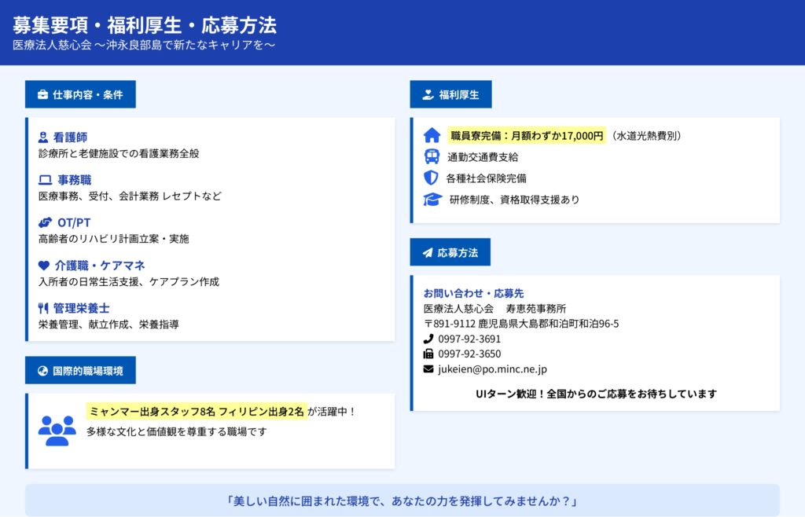
Task: Click the nurse icon beside 看護師
Action: click(43, 137)
